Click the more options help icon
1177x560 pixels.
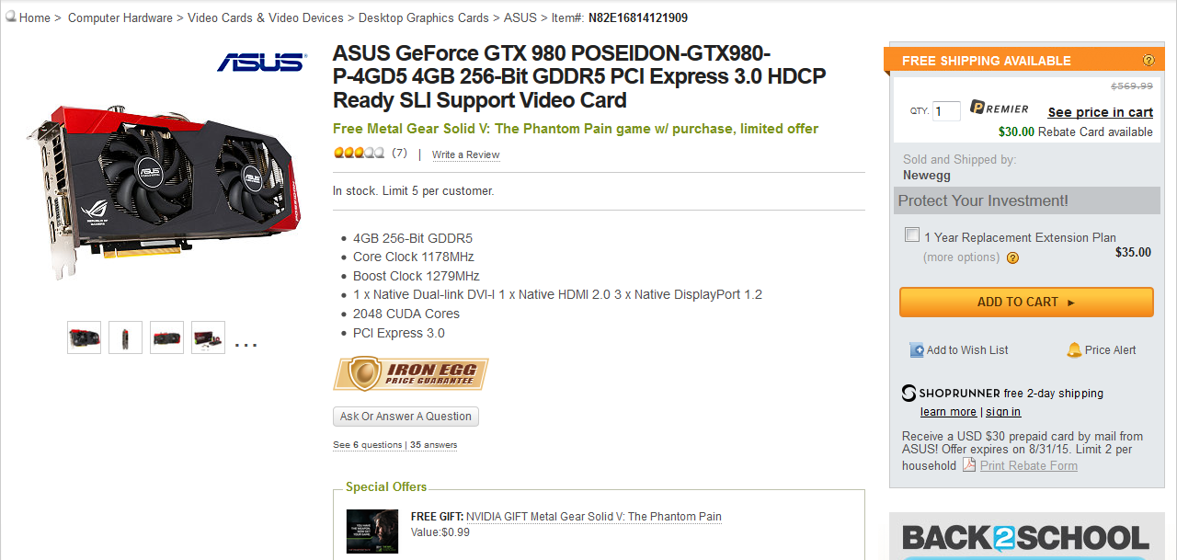click(x=1012, y=257)
